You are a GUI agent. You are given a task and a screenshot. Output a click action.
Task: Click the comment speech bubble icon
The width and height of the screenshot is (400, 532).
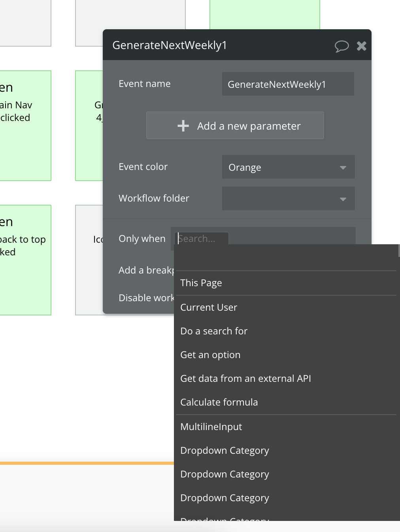[x=342, y=46]
